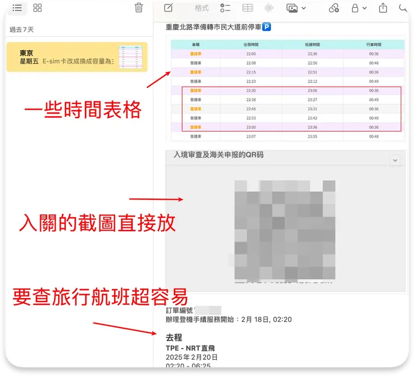Click the 23:55 arrival time cell
414x376 pixels.
312,137
